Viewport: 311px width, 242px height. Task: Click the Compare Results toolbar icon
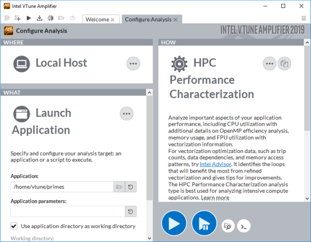pos(50,18)
